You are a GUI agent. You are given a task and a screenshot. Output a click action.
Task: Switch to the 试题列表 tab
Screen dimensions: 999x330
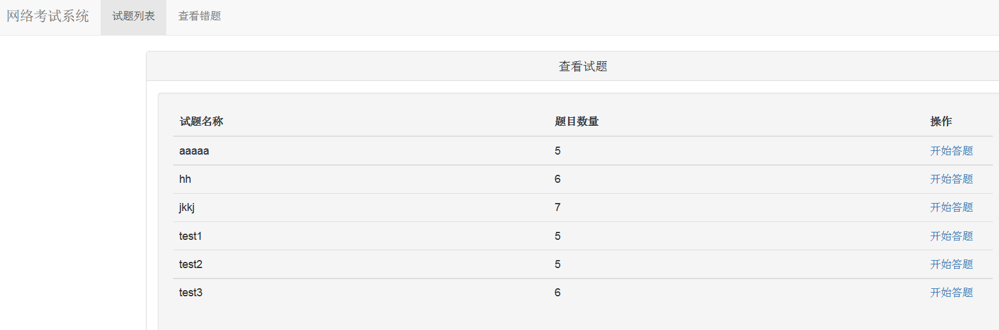[133, 17]
